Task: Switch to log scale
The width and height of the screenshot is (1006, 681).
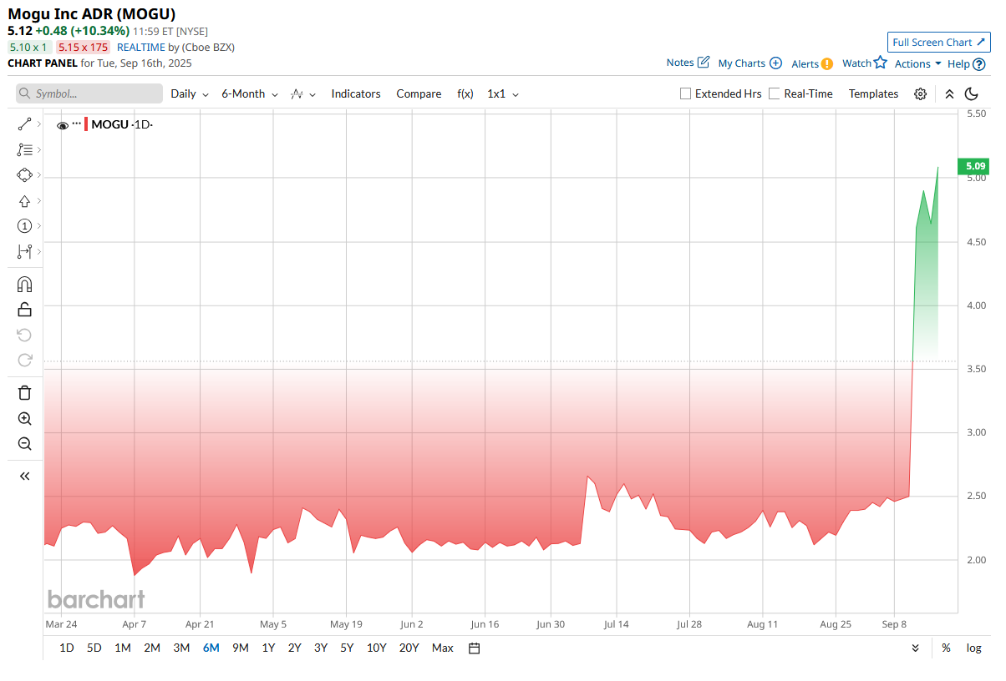Action: (x=973, y=648)
